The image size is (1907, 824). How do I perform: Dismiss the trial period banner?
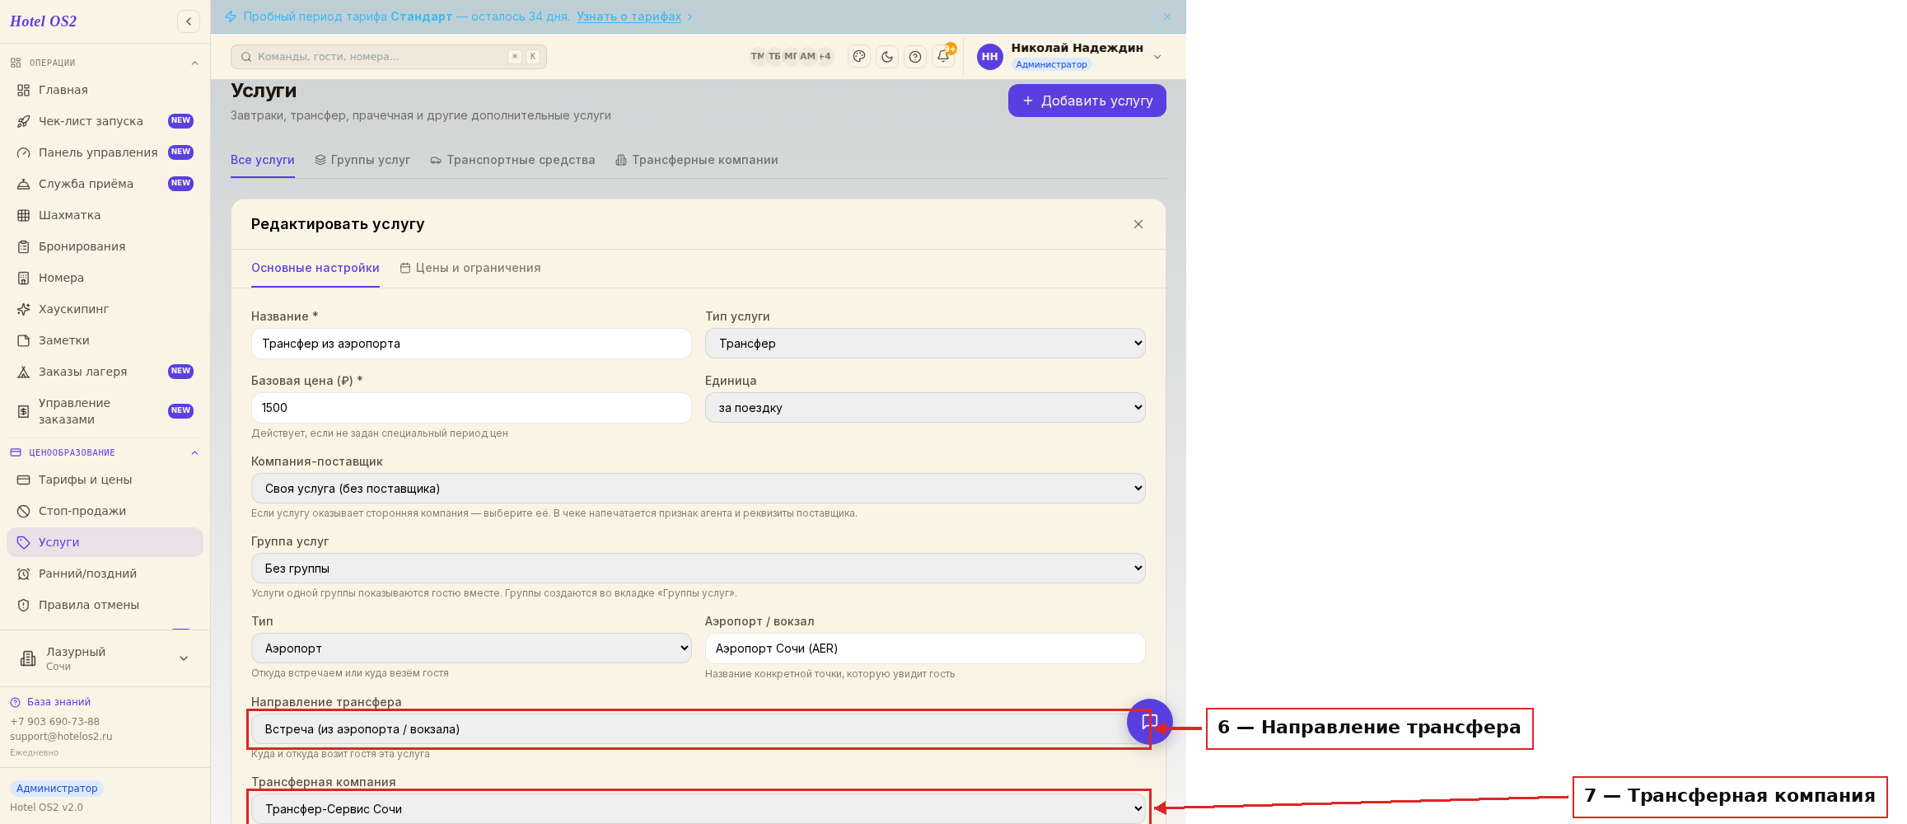1167,16
